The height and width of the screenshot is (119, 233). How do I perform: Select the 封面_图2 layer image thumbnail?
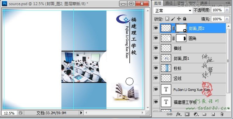point(166,28)
